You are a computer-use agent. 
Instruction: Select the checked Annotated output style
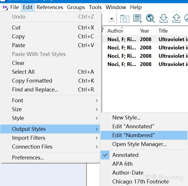coord(144,155)
